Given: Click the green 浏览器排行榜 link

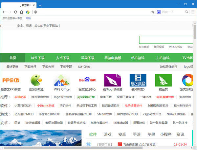Looking at the screenshot, I should pyautogui.click(x=86, y=97).
